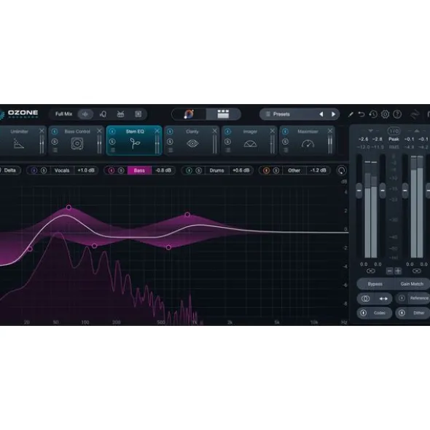This screenshot has height=430, width=430.
Task: Open the Unlimiter module
Action: (x=19, y=140)
